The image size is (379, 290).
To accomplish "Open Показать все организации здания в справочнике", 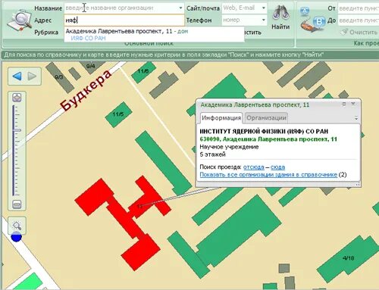I will coord(268,175).
